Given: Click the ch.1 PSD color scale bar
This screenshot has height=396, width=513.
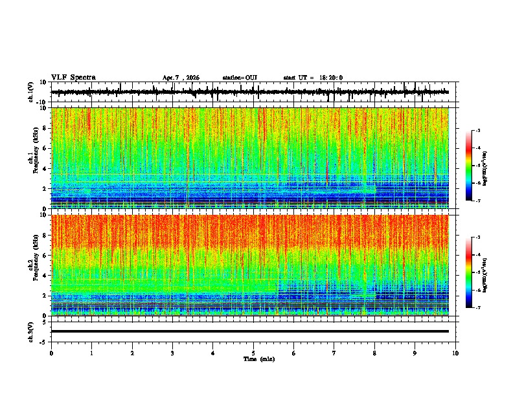Looking at the screenshot, I should coord(469,166).
